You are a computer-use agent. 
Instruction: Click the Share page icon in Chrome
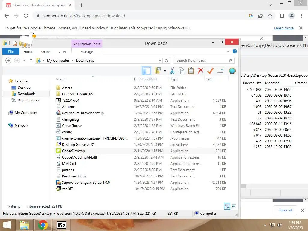pos(260,16)
